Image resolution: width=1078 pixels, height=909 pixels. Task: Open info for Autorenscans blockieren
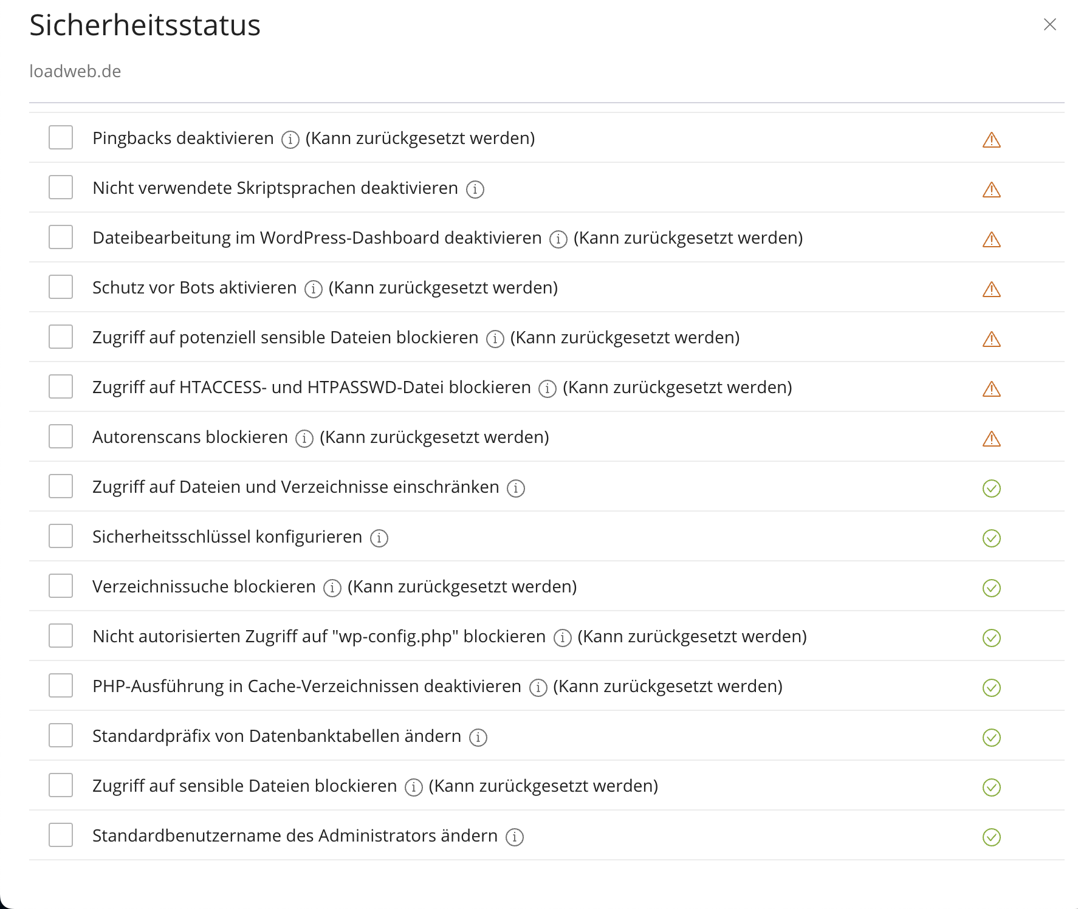(x=304, y=439)
